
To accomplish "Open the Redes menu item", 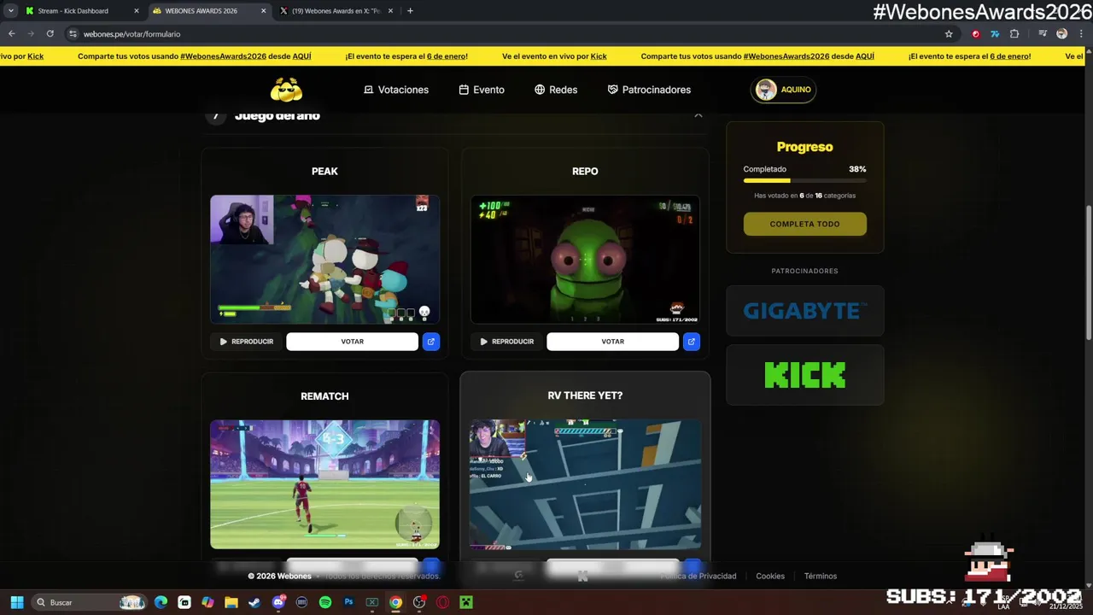I will click(x=556, y=90).
